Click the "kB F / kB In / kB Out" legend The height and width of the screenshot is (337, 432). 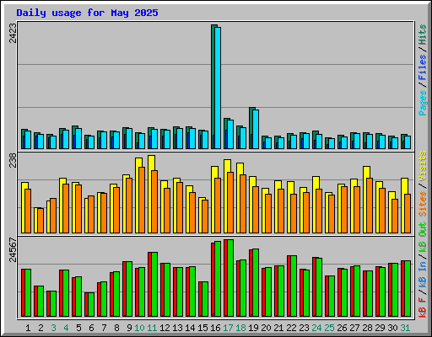(x=423, y=270)
